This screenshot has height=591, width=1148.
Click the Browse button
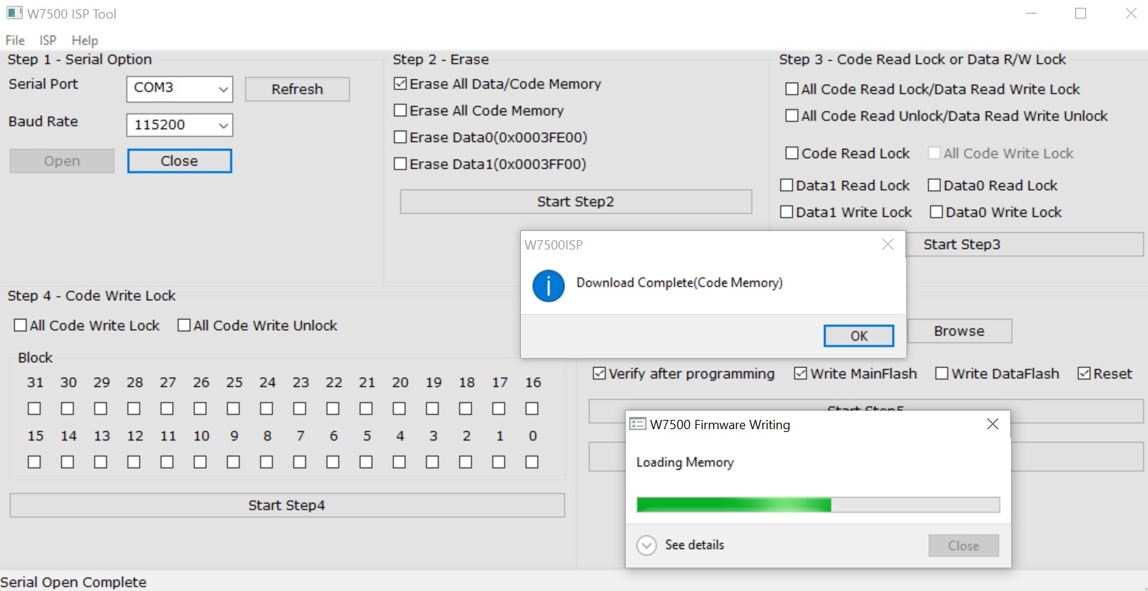tap(960, 332)
